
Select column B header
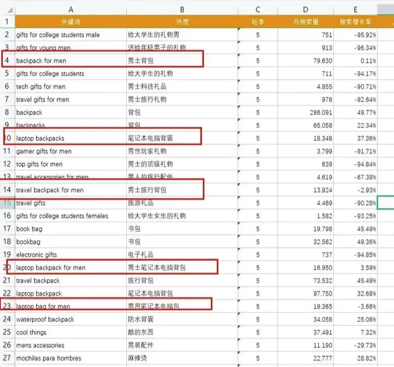click(182, 9)
